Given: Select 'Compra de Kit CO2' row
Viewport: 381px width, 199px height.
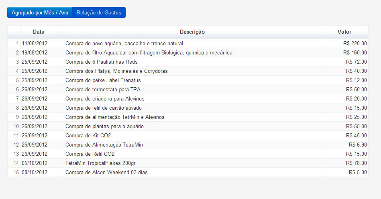Looking at the screenshot, I should [x=188, y=136].
